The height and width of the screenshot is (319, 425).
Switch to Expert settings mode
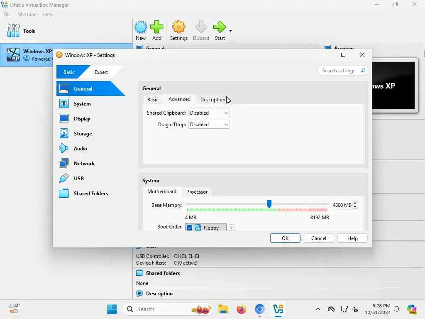(101, 72)
